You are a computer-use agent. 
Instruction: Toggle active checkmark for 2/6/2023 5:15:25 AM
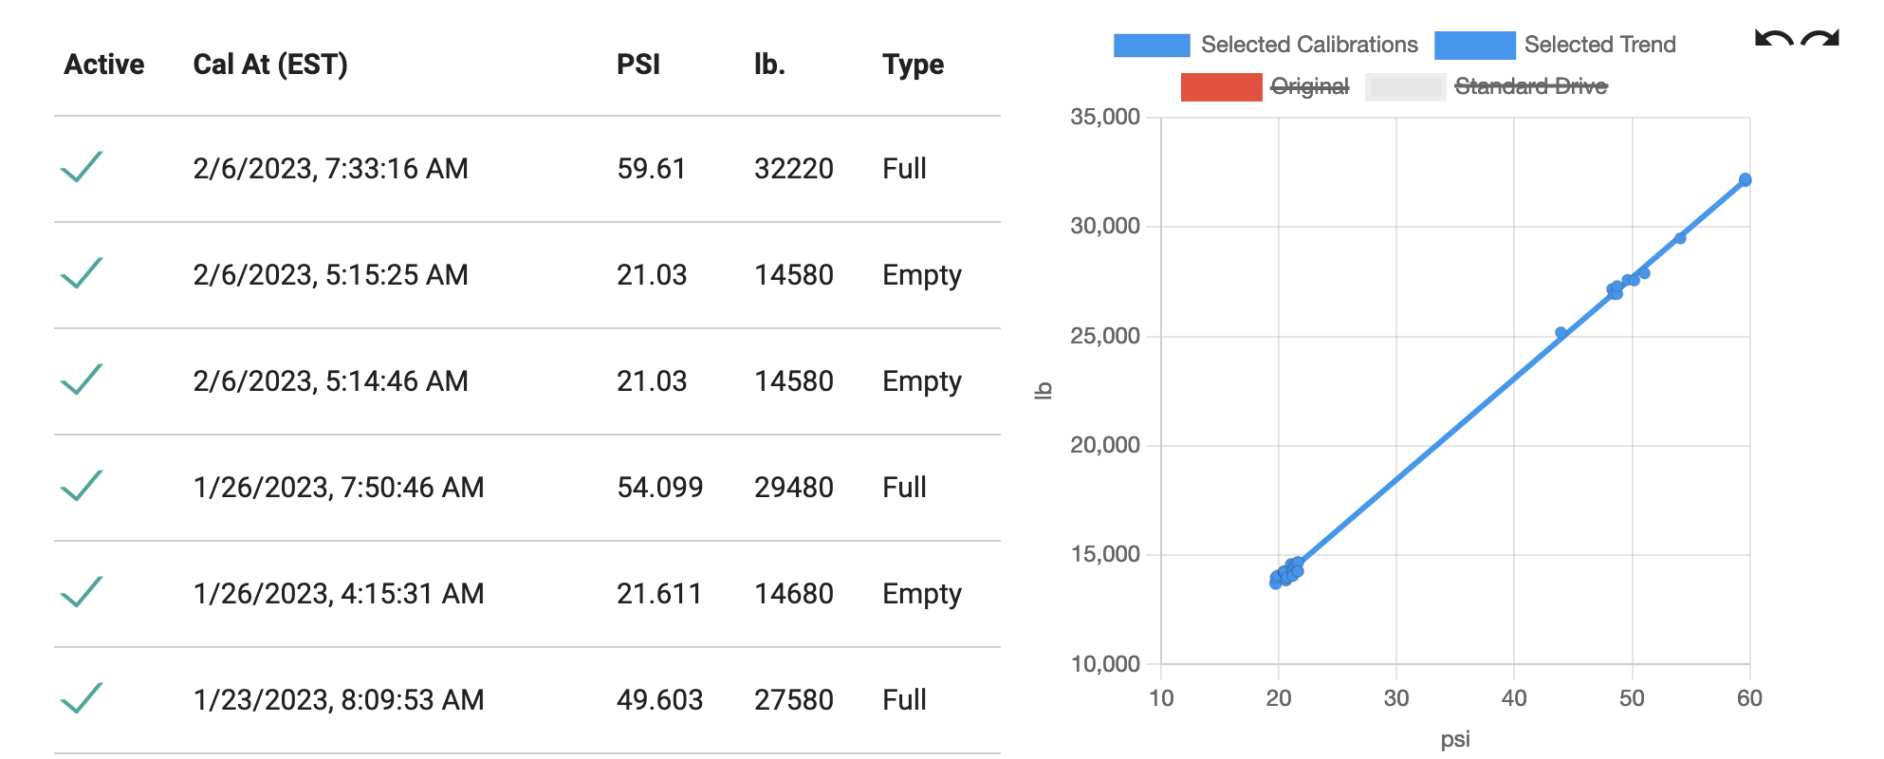point(82,274)
